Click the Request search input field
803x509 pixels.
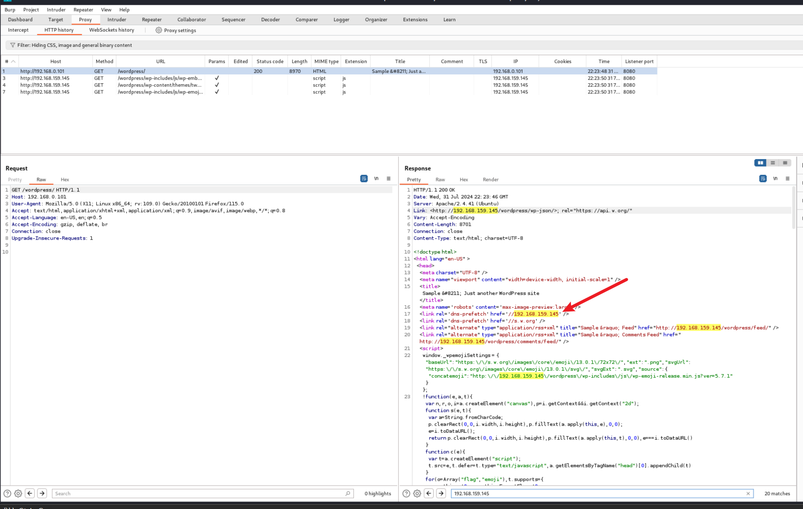(x=203, y=493)
